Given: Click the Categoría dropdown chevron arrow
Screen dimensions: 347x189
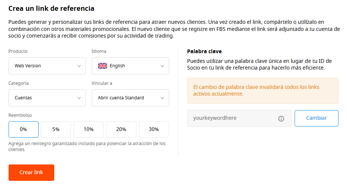Looking at the screenshot, I should (79, 98).
